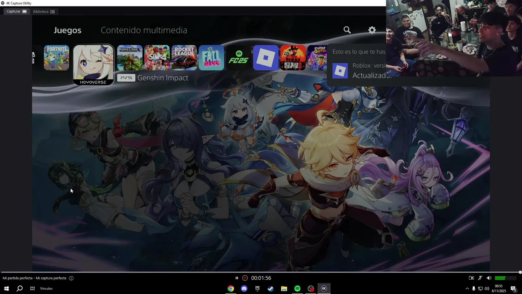Viewport: 522px width, 294px height.
Task: Select the Contenido multimedia tab
Action: pyautogui.click(x=144, y=30)
